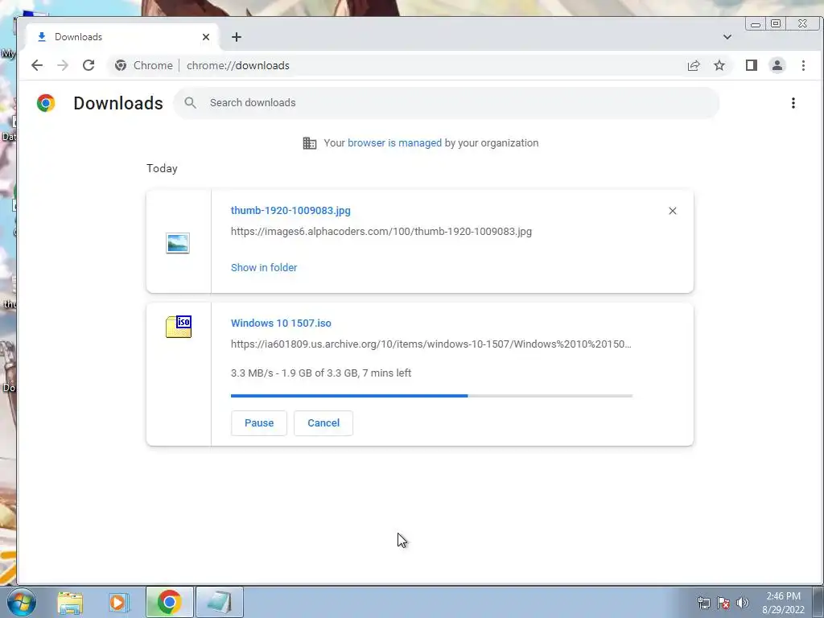Minimize the Chrome window

click(x=755, y=23)
